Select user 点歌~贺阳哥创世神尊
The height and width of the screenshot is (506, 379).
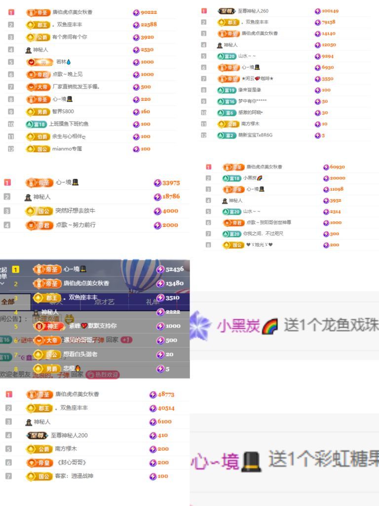[x=269, y=222]
